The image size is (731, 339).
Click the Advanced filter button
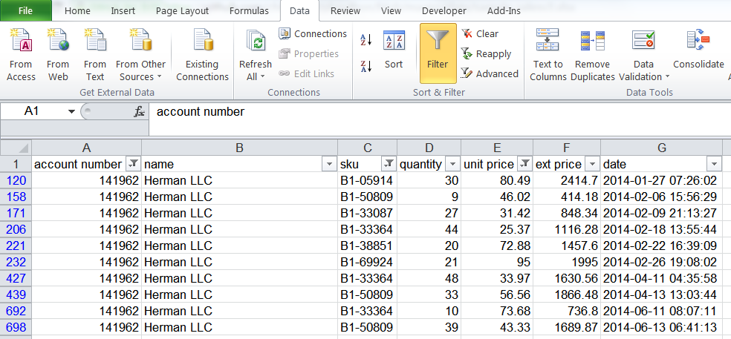(489, 73)
